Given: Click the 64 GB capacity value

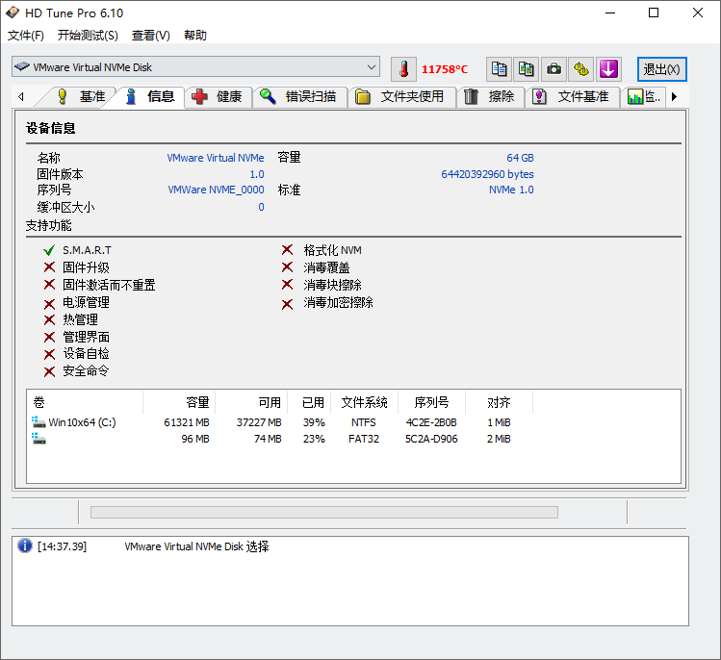Looking at the screenshot, I should (x=520, y=158).
